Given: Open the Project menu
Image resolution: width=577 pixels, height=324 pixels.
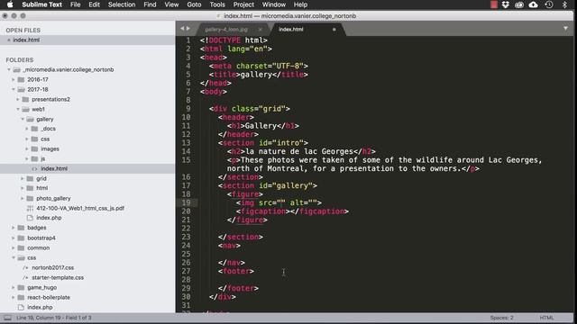Looking at the screenshot, I should tap(243, 4).
